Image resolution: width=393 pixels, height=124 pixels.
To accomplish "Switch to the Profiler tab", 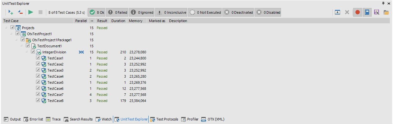I will (x=190, y=119).
